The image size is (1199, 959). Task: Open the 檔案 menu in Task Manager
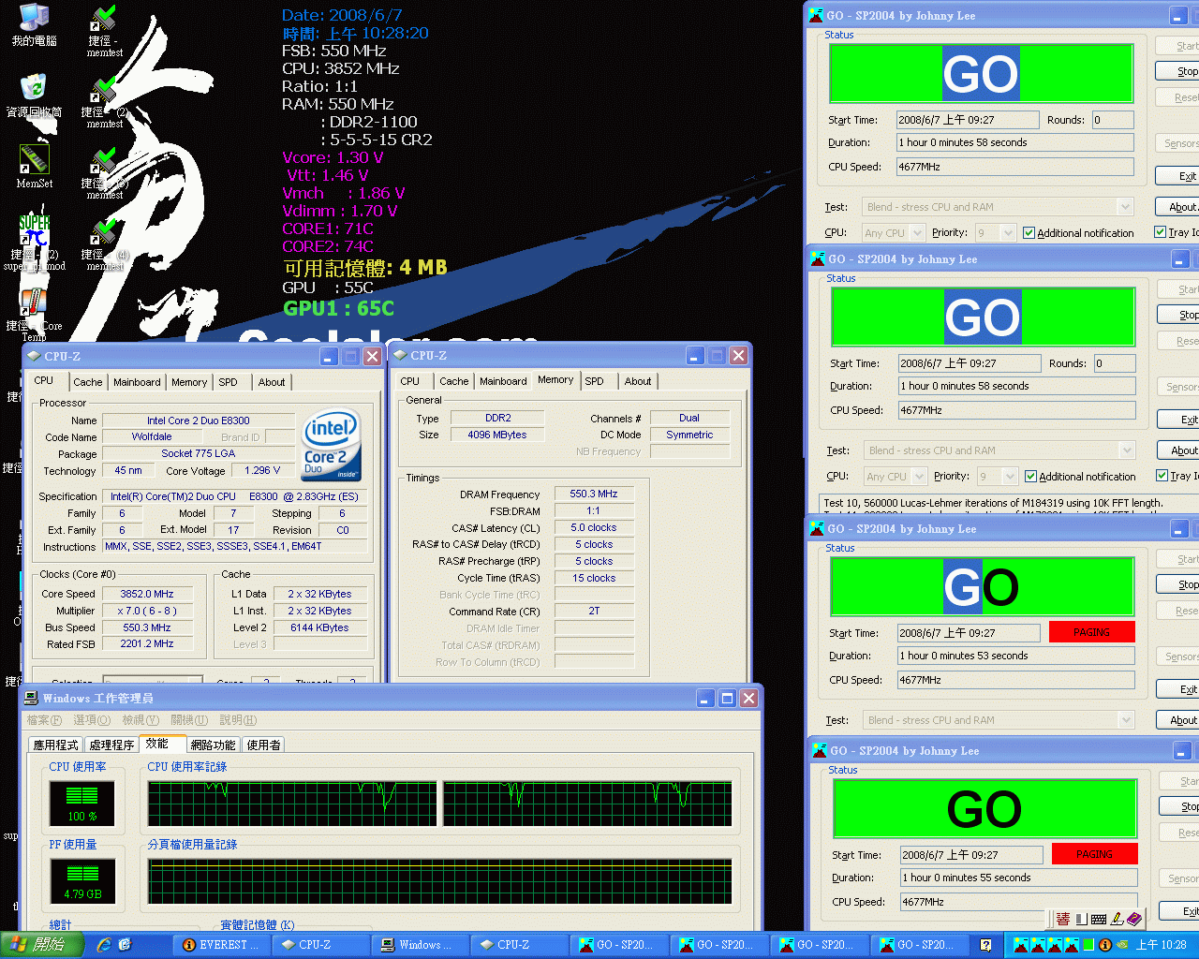44,720
